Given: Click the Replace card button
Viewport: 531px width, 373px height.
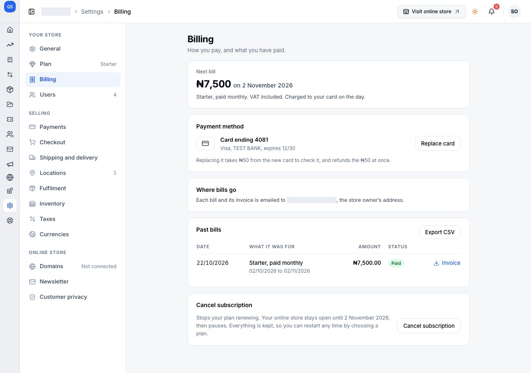Looking at the screenshot, I should pyautogui.click(x=438, y=143).
